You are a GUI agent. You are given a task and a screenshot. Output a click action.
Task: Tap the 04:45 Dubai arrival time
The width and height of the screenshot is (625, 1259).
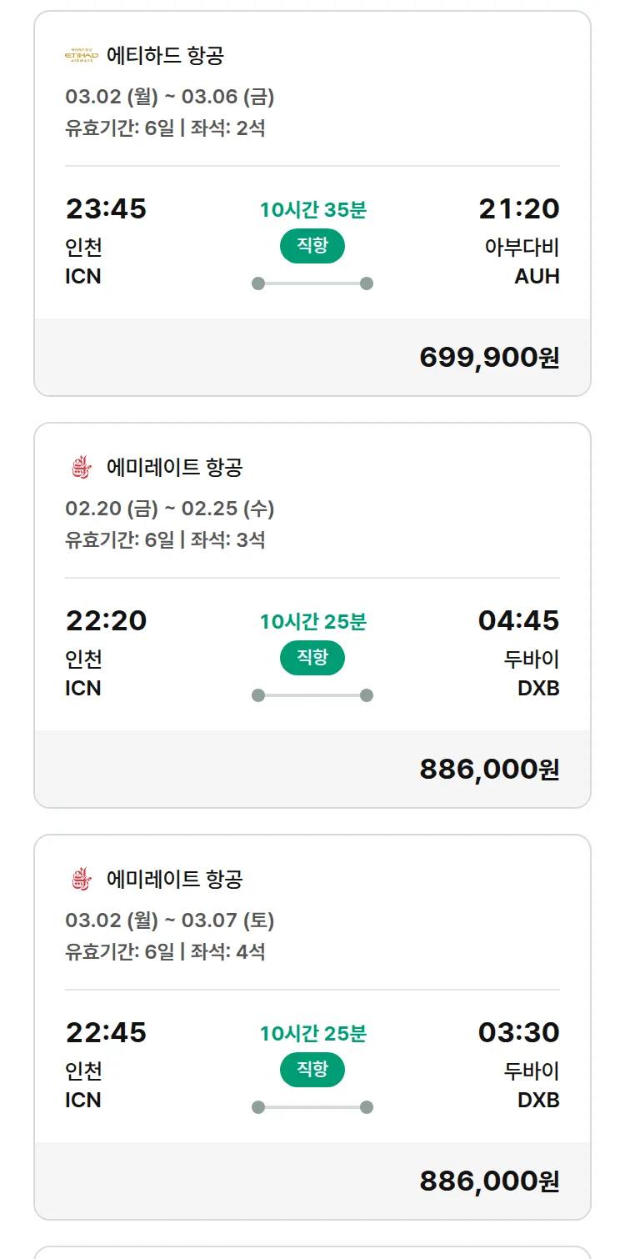pos(518,620)
